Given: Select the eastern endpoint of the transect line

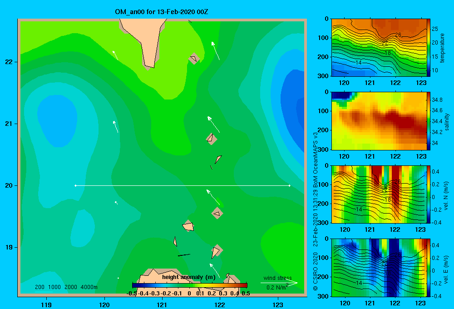Looking at the screenshot, I should pos(290,185).
